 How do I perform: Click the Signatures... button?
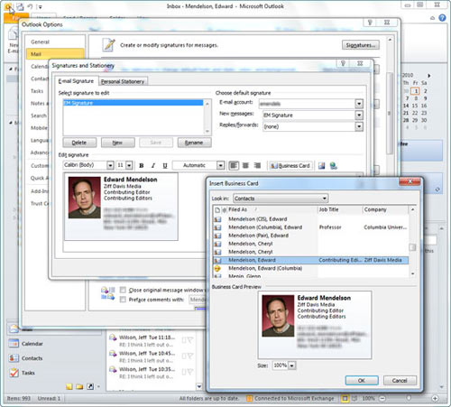360,45
